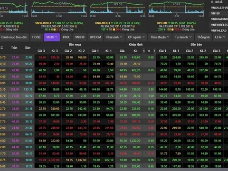
Task: Select the HNX tab
Action: pyautogui.click(x=66, y=37)
